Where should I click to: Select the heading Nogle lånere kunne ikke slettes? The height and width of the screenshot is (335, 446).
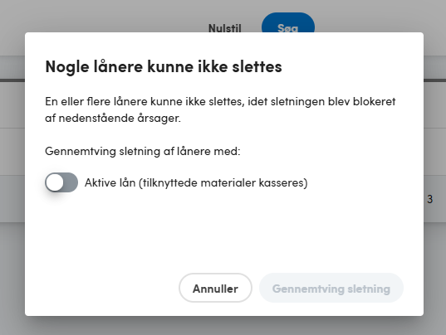164,66
